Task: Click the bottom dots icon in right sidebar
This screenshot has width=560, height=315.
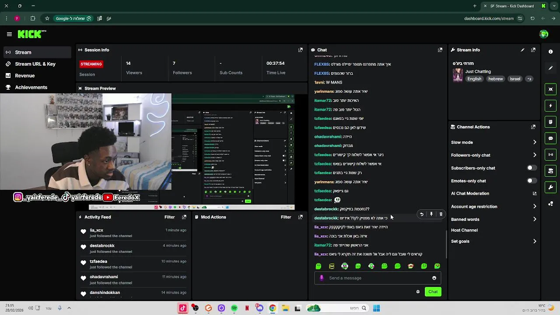Action: tap(551, 203)
